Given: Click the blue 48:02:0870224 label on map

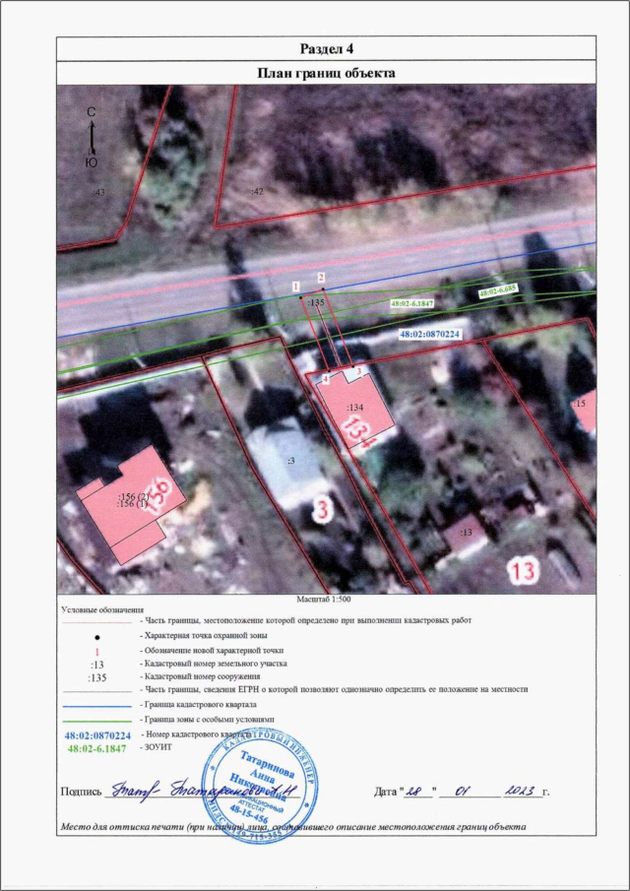Looking at the screenshot, I should [430, 335].
